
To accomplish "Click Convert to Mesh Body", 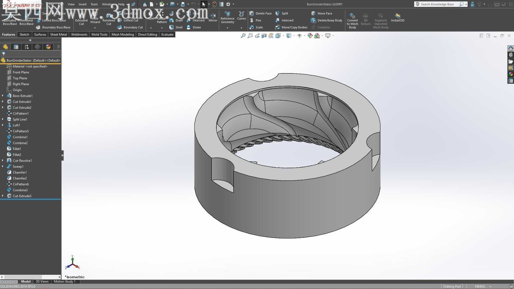I will point(352,21).
